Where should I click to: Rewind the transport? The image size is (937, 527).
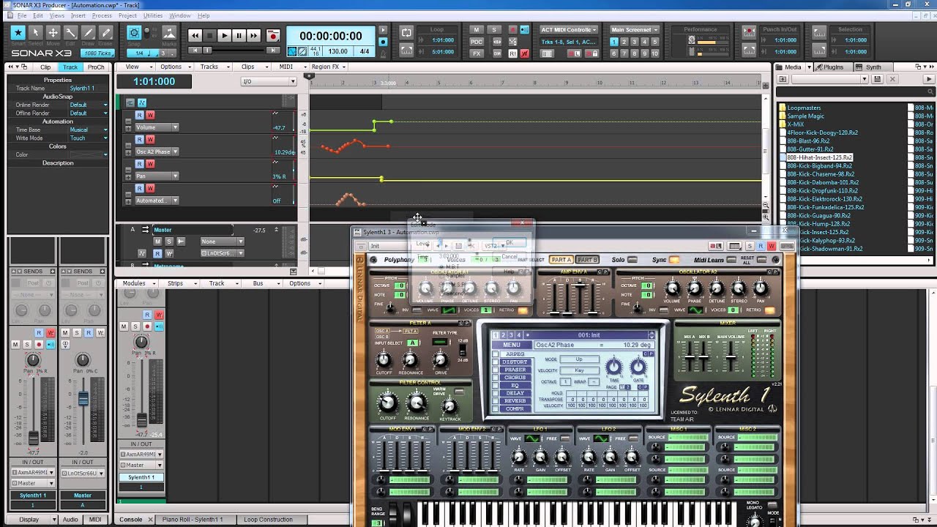(195, 35)
